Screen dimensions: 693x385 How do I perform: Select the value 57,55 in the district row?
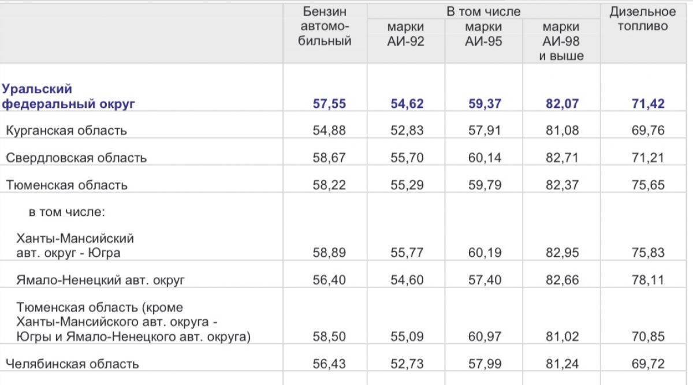pyautogui.click(x=329, y=104)
